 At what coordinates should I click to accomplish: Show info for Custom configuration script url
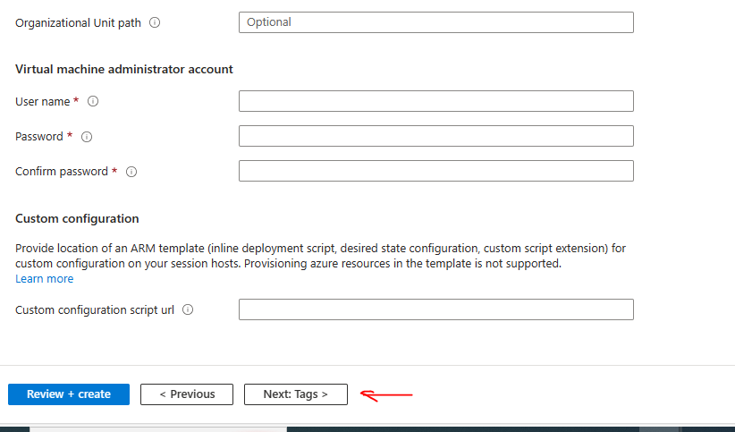tap(188, 310)
